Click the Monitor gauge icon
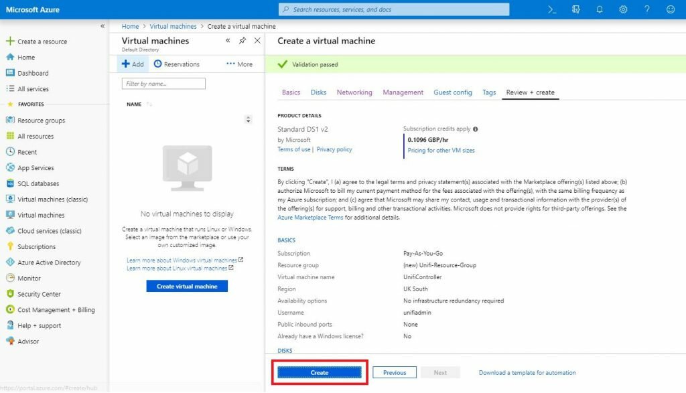Viewport: 686px width, 393px height. pyautogui.click(x=10, y=278)
